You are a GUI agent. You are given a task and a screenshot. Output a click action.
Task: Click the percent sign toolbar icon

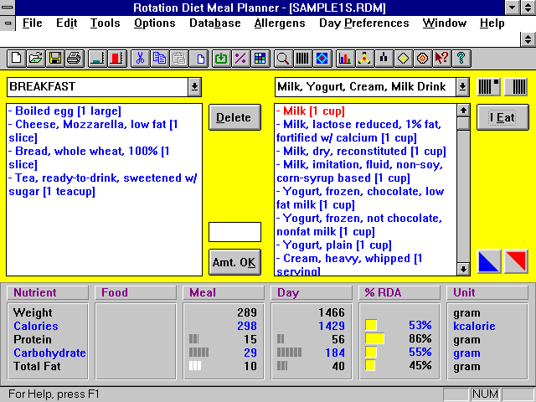(240, 59)
